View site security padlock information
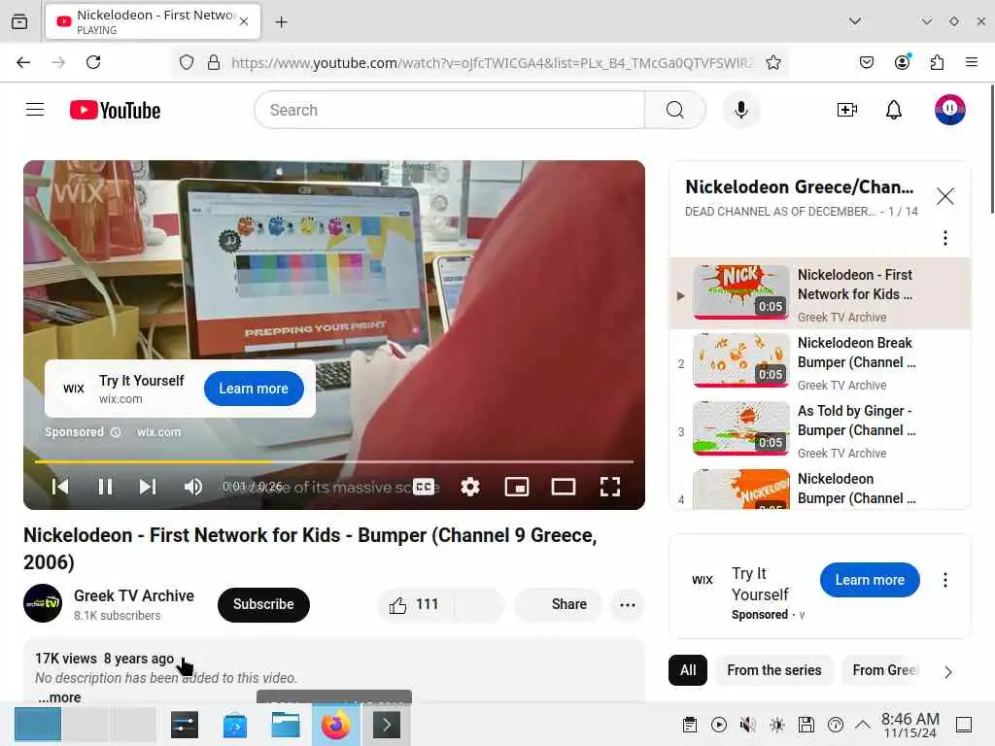The image size is (995, 746). (214, 62)
